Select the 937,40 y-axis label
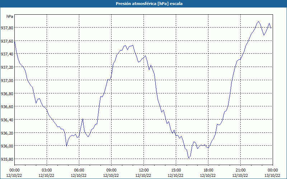Screen dimensions: 287x179 coord(7,54)
